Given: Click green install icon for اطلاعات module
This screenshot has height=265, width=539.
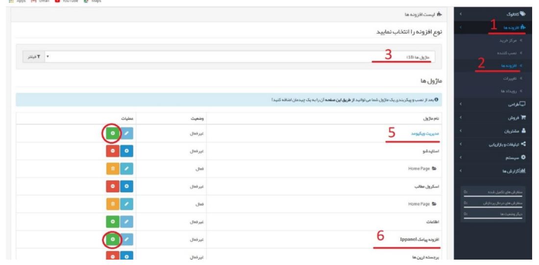Looking at the screenshot, I should click(112, 222).
